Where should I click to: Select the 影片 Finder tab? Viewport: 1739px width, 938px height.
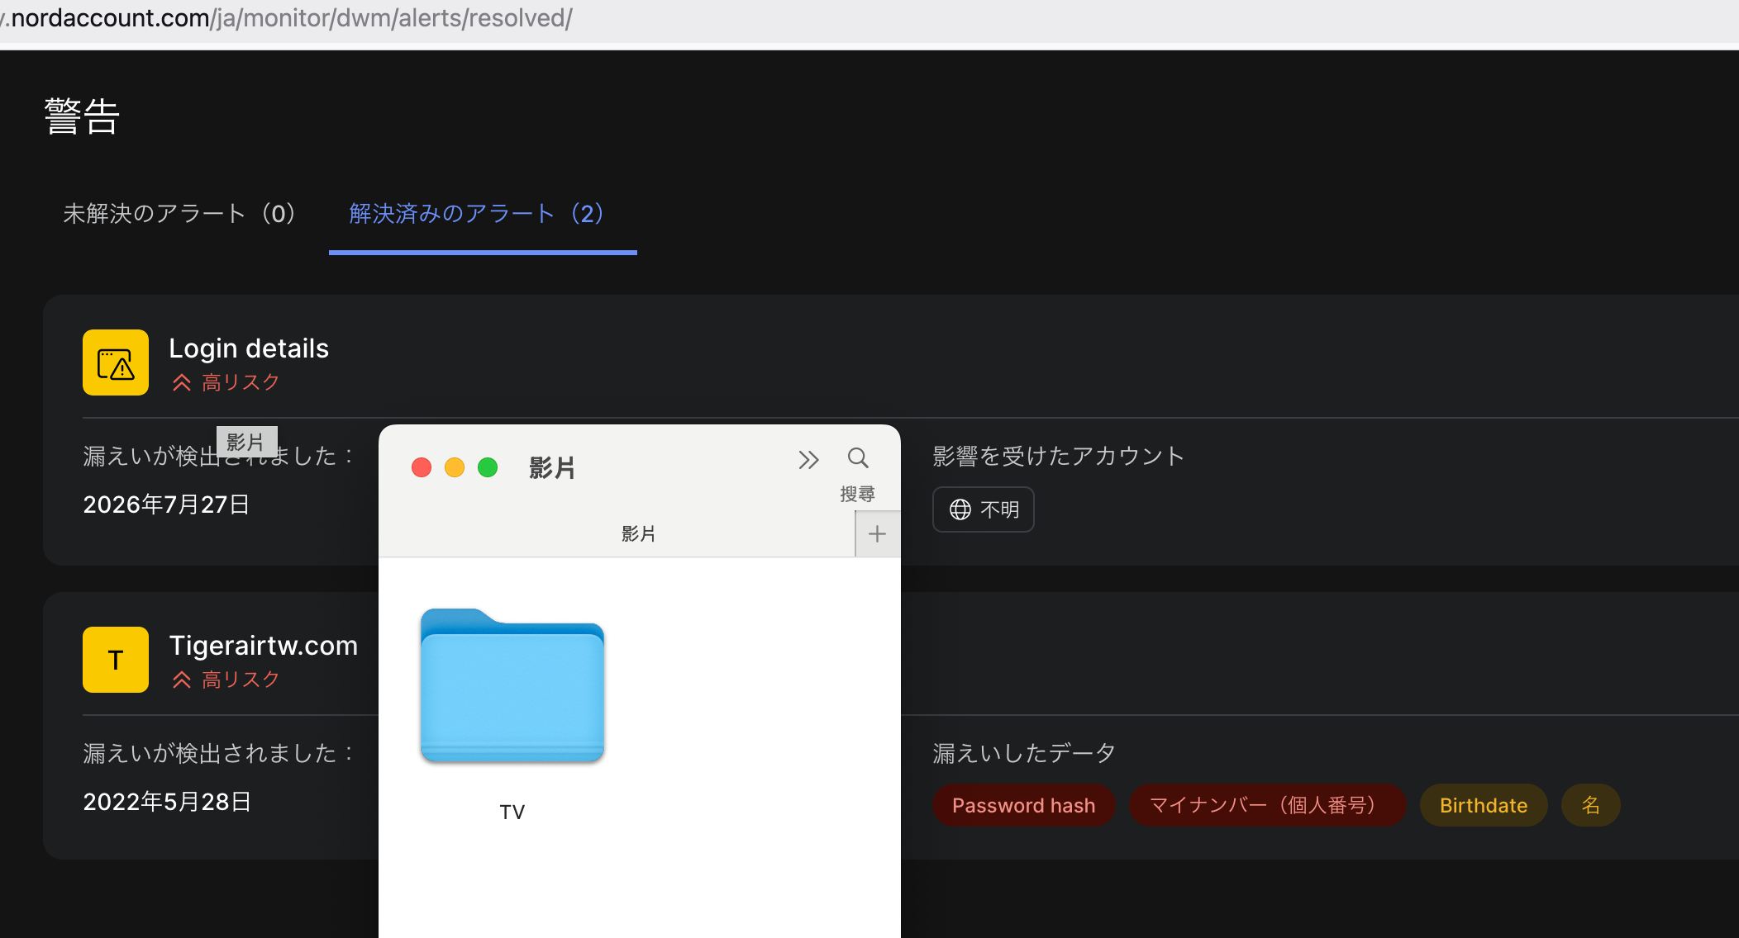638,534
